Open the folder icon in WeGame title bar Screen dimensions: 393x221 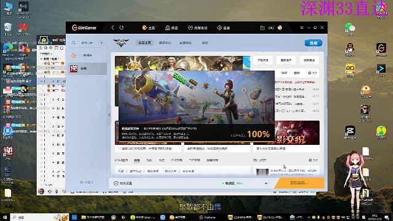[x=262, y=28]
